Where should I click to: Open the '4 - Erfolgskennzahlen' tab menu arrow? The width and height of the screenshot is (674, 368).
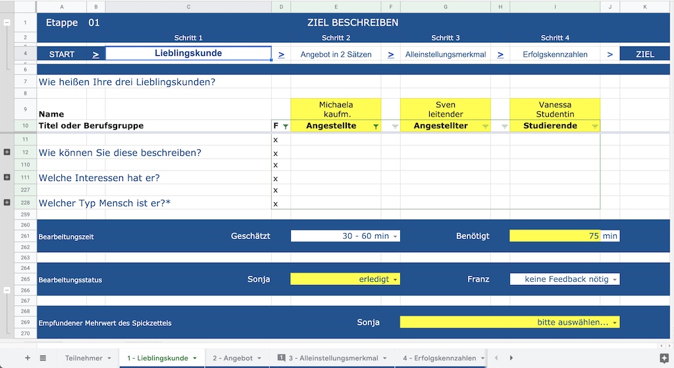(482, 358)
